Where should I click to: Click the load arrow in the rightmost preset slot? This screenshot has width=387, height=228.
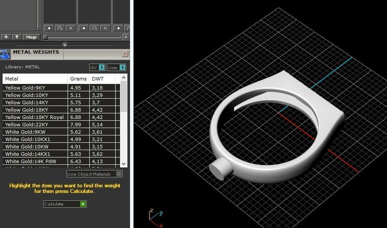point(118,28)
